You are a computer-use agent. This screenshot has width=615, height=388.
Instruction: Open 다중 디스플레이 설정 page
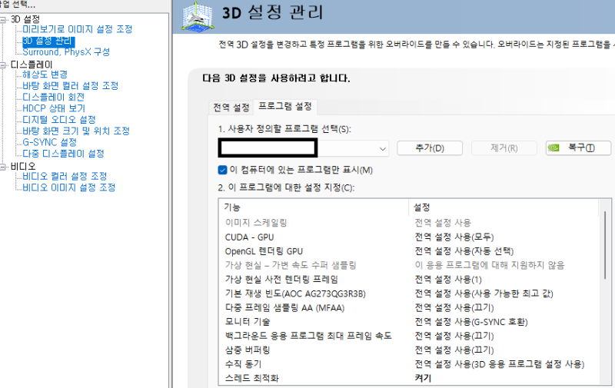click(63, 154)
